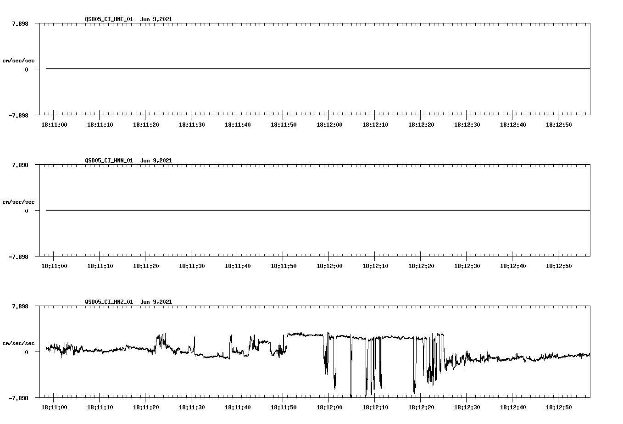Click 18:11:30 time label under HNE plot
Viewport: 623px width, 424px height.
(x=192, y=124)
